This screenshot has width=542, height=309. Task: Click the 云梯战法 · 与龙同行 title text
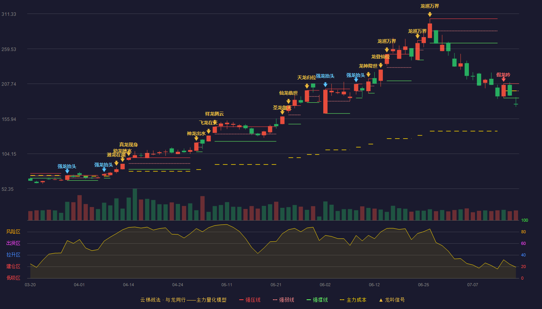(x=162, y=300)
